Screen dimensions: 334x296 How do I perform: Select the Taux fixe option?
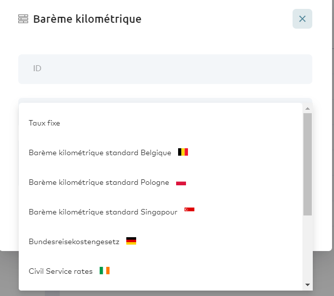[44, 123]
